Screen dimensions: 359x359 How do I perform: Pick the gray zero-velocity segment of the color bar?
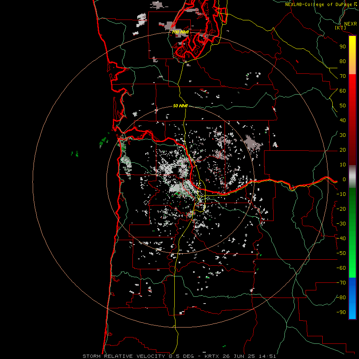tap(352, 177)
